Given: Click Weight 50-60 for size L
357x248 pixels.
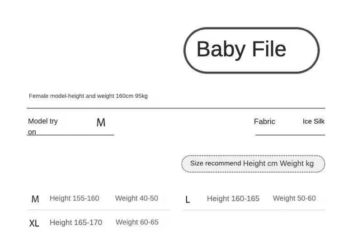Looking at the screenshot, I should click(x=294, y=198).
